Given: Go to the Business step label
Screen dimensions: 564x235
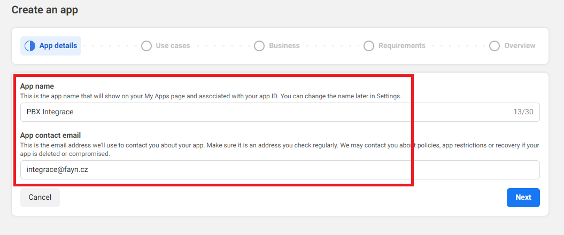Looking at the screenshot, I should coord(284,46).
